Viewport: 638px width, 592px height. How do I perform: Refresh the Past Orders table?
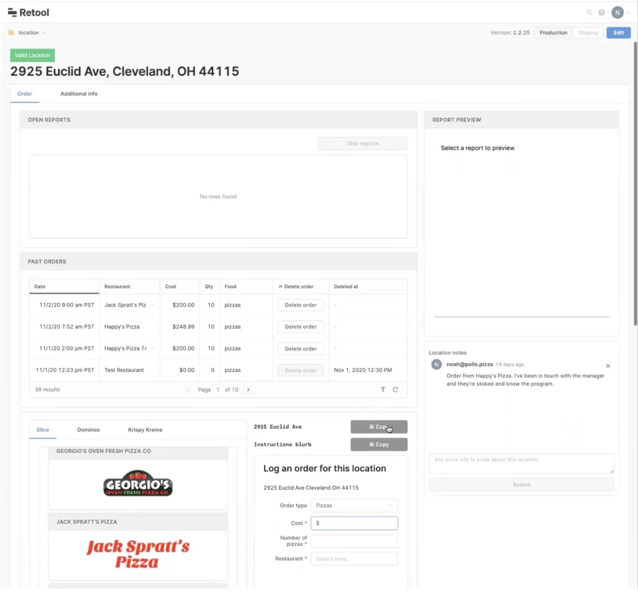pyautogui.click(x=395, y=390)
